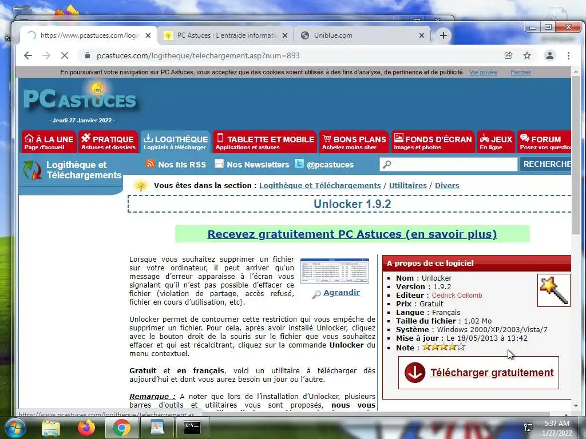The height and width of the screenshot is (439, 586).
Task: Follow the Utilitaires breadcrumb link
Action: 407,186
